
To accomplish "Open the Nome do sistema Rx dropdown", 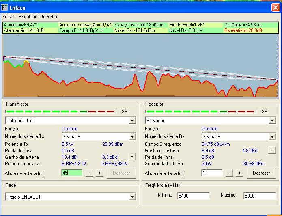I will (272, 137).
